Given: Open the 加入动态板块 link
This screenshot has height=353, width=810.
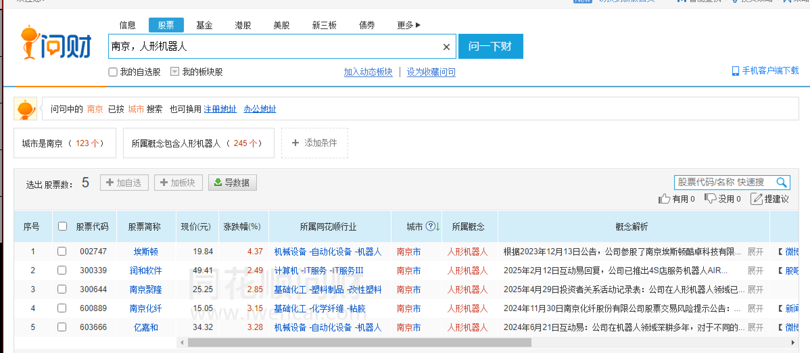Looking at the screenshot, I should [x=368, y=72].
